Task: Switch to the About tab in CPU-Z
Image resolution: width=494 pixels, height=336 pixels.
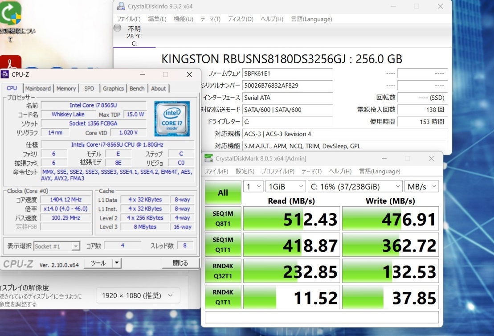Action: click(x=159, y=89)
